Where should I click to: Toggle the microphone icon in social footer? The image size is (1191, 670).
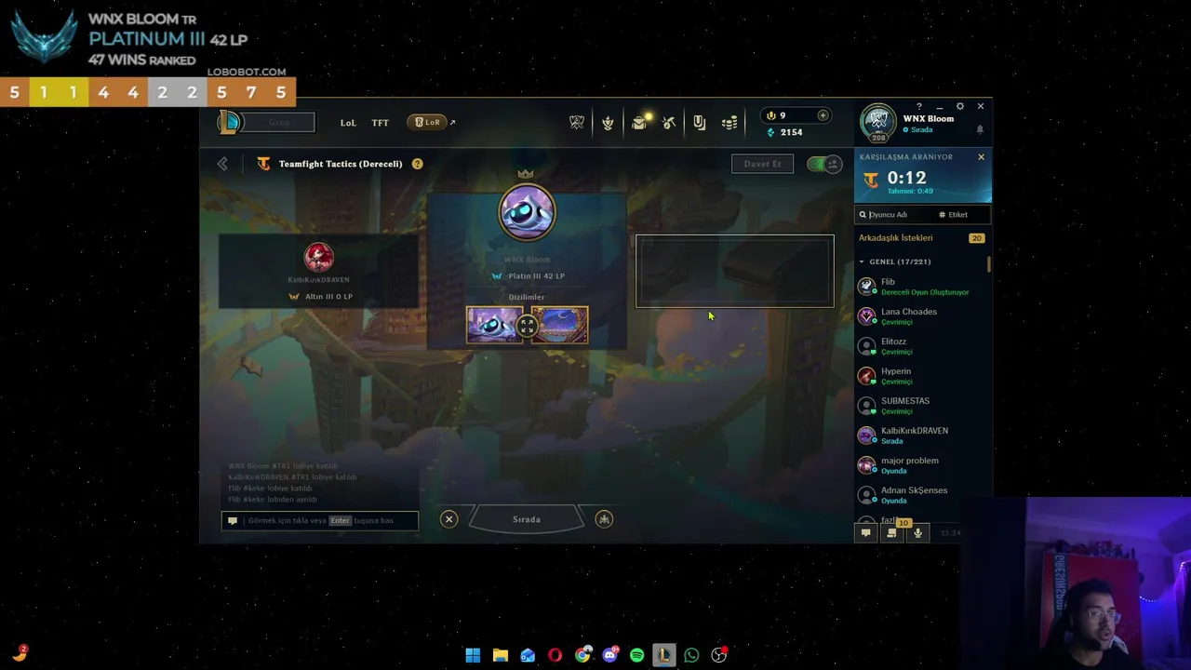[917, 532]
